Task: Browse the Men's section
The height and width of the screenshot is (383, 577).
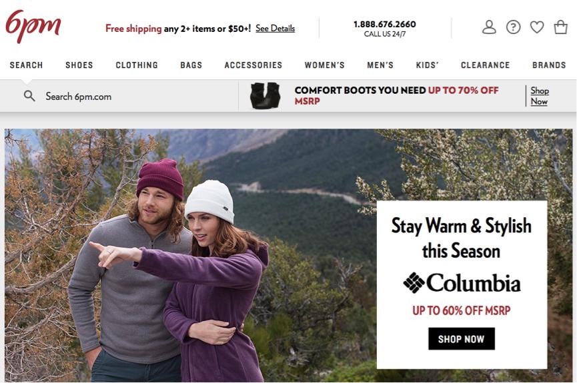Action: [380, 65]
